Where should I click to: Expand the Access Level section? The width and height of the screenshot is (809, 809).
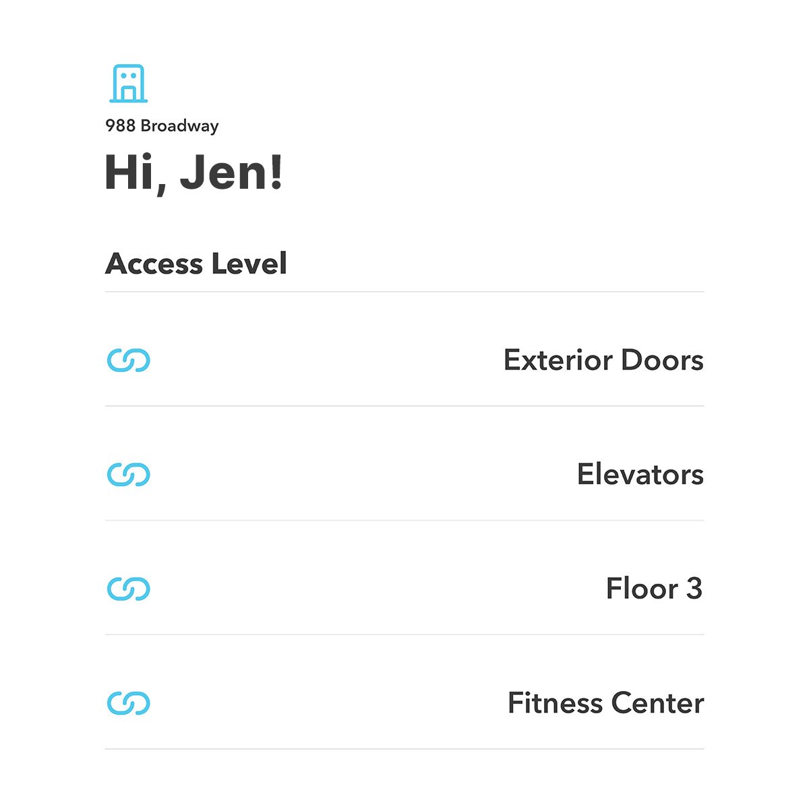tap(198, 264)
